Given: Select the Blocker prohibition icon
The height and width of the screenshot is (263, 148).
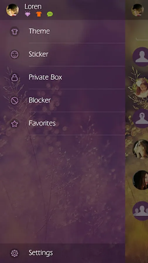Looking at the screenshot, I should tap(14, 101).
